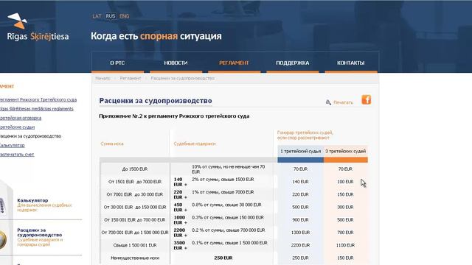Click 'Свыше 1 500 001 EUR' cell

[135, 245]
